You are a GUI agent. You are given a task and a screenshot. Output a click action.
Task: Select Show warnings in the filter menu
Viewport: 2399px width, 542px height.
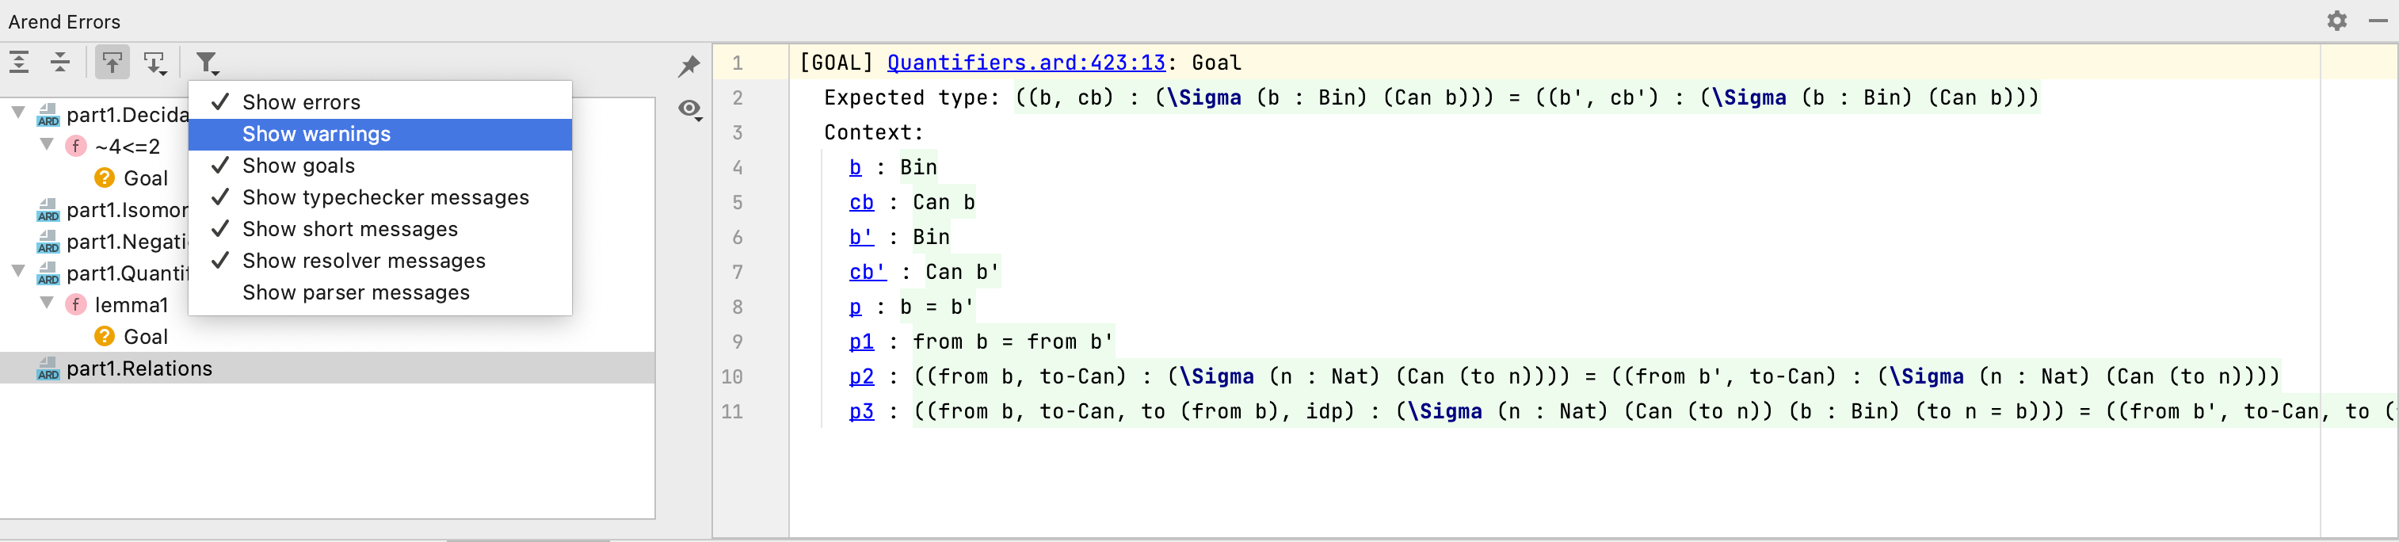click(x=315, y=133)
